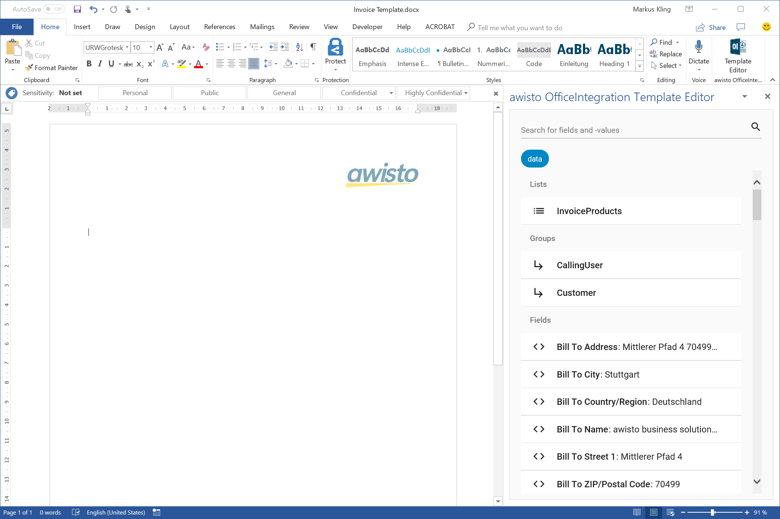
Task: Click the spelling proofing icon in status bar
Action: point(76,512)
